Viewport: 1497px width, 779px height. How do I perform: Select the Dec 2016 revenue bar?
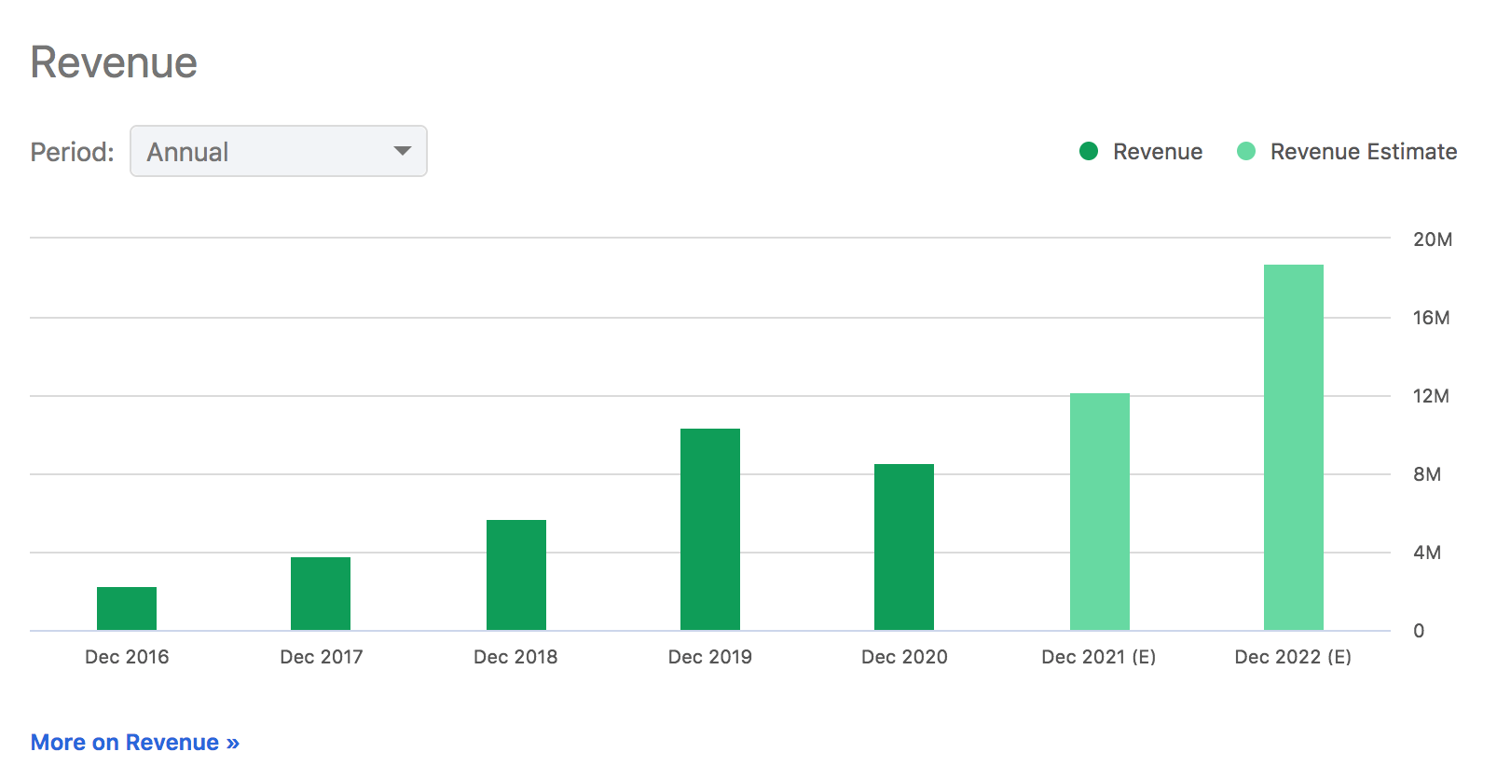pos(127,608)
